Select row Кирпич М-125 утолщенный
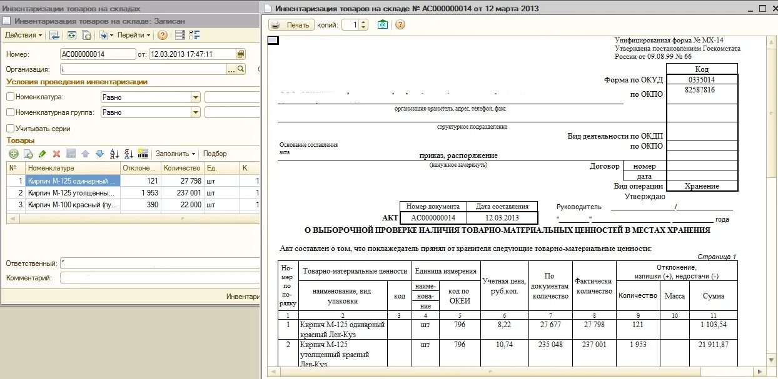 pyautogui.click(x=73, y=193)
